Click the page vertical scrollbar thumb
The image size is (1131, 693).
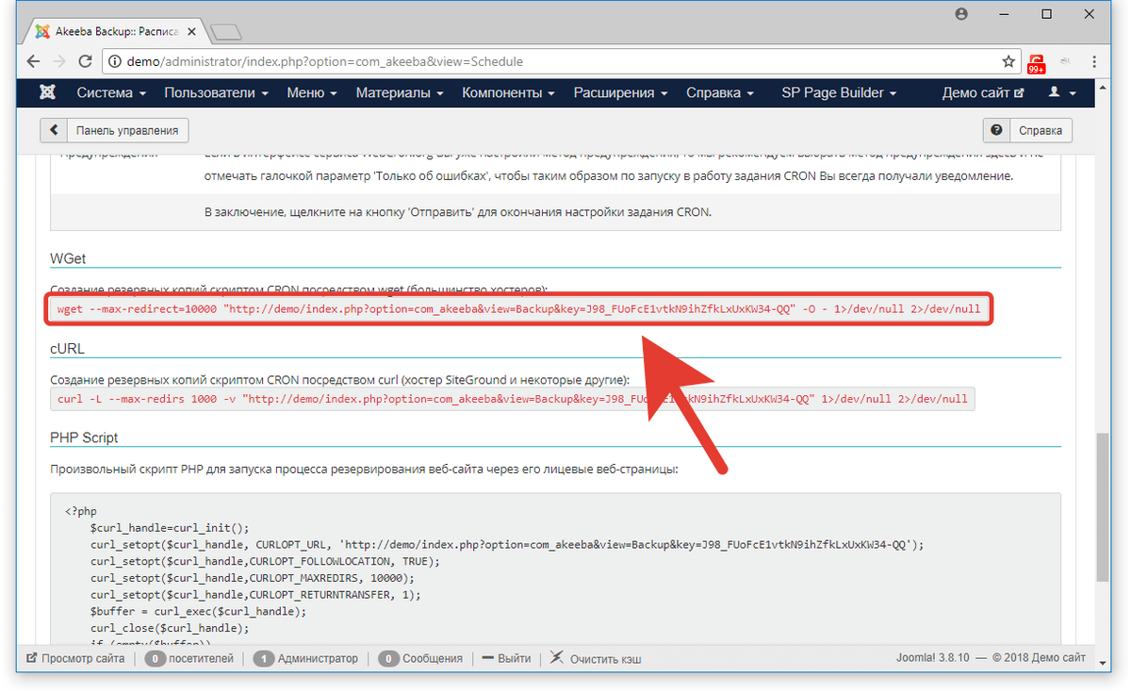[x=1104, y=507]
